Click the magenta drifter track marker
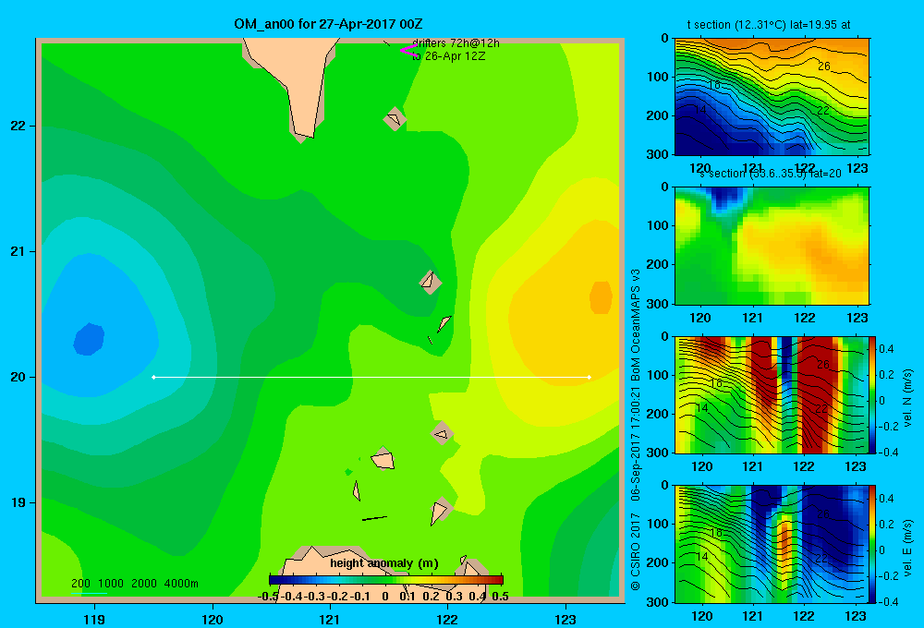The width and height of the screenshot is (924, 628). pyautogui.click(x=408, y=50)
